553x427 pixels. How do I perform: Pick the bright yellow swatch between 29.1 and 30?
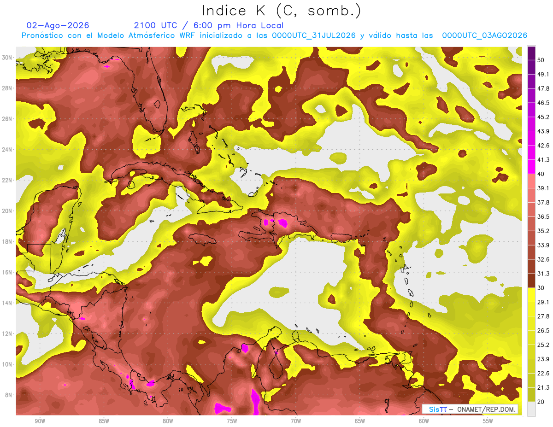(531, 295)
